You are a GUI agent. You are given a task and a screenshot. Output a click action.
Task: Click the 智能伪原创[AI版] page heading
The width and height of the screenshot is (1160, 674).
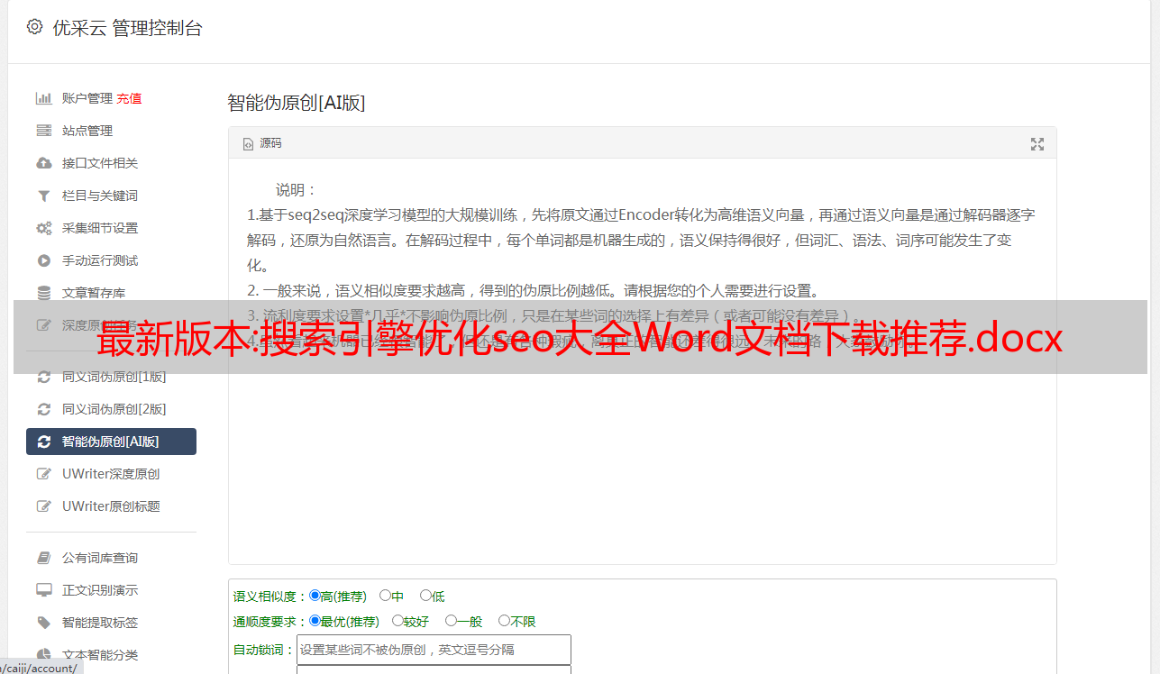297,103
